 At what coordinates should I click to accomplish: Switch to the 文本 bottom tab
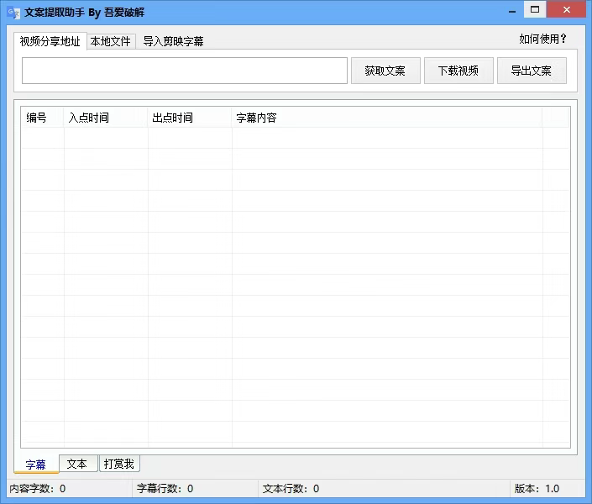[x=77, y=464]
